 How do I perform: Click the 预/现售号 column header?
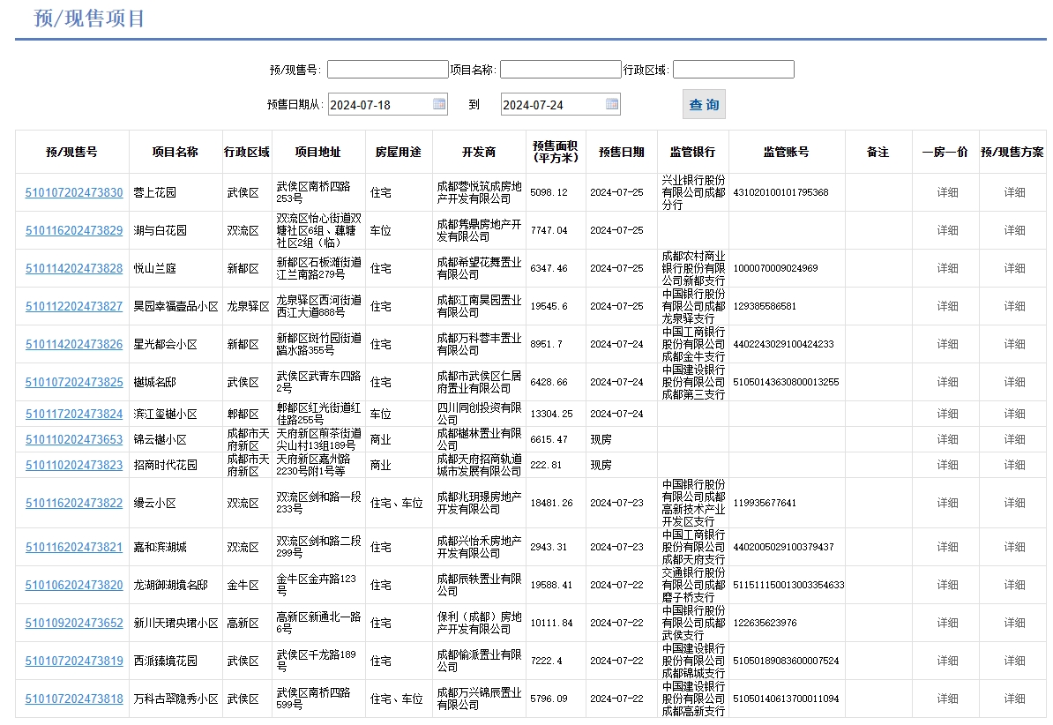pyautogui.click(x=71, y=153)
